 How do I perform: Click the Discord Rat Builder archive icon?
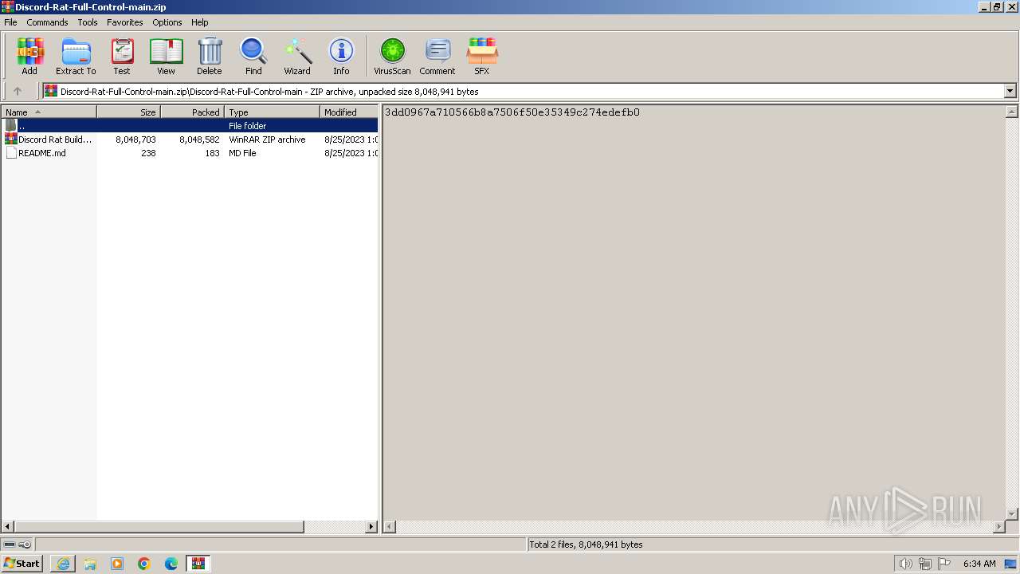(11, 139)
